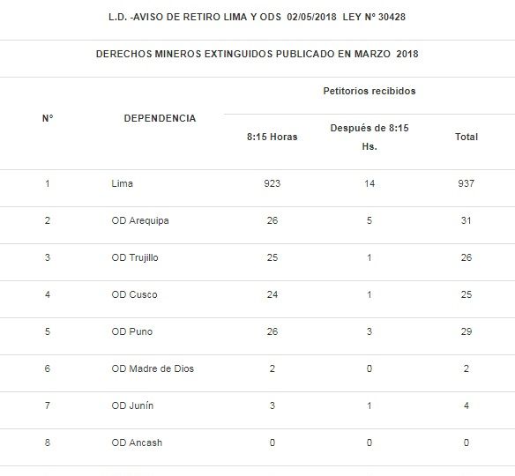Click OD Arequipa's total value 31
The height and width of the screenshot is (476, 515).
tap(466, 220)
